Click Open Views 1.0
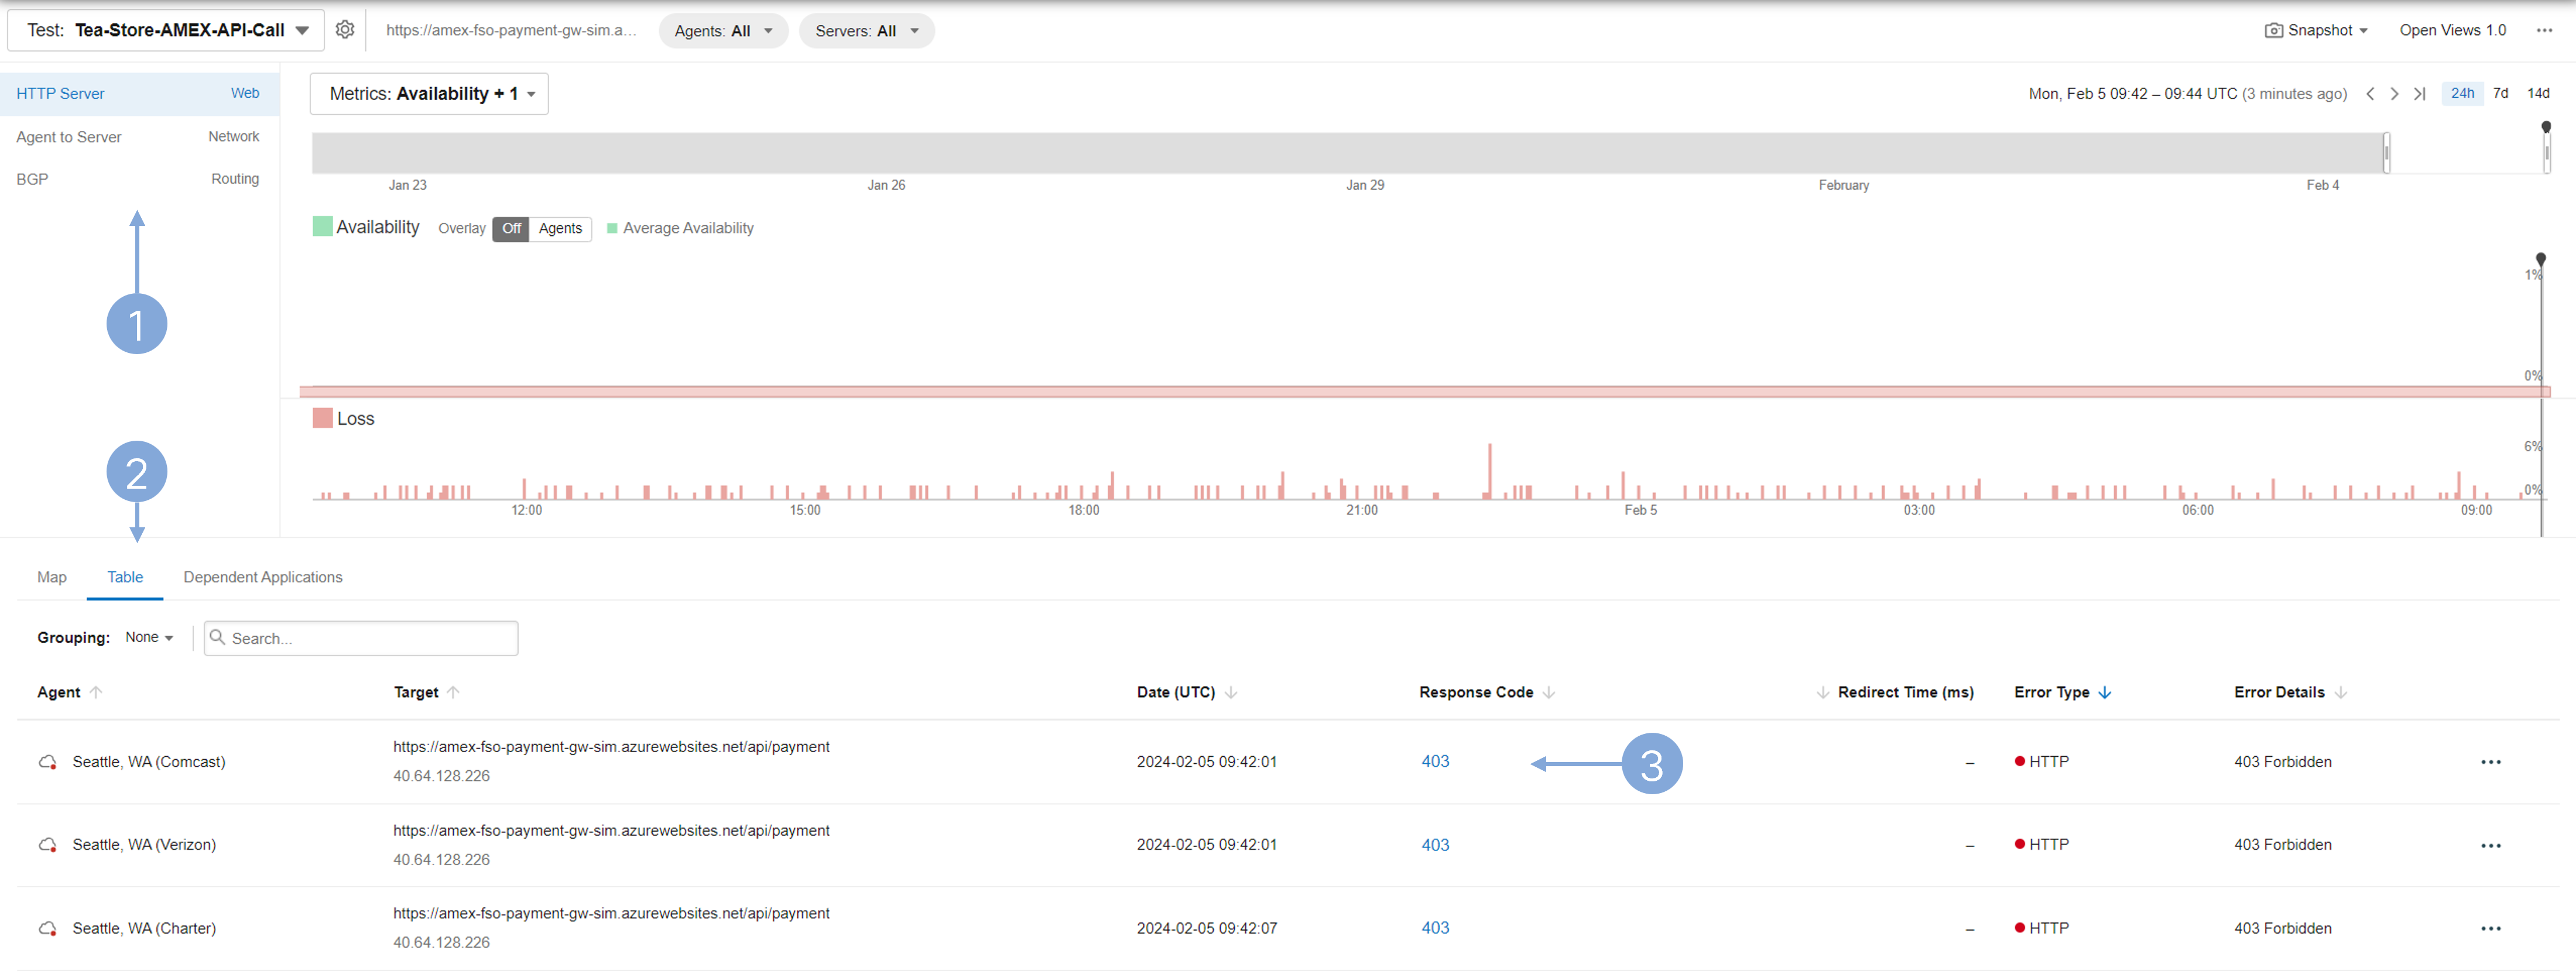The height and width of the screenshot is (978, 2576). tap(2452, 31)
